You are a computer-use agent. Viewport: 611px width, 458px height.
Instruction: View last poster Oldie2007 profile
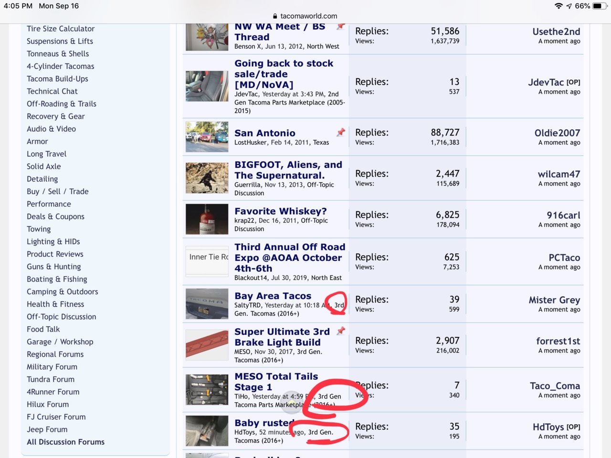click(x=557, y=133)
